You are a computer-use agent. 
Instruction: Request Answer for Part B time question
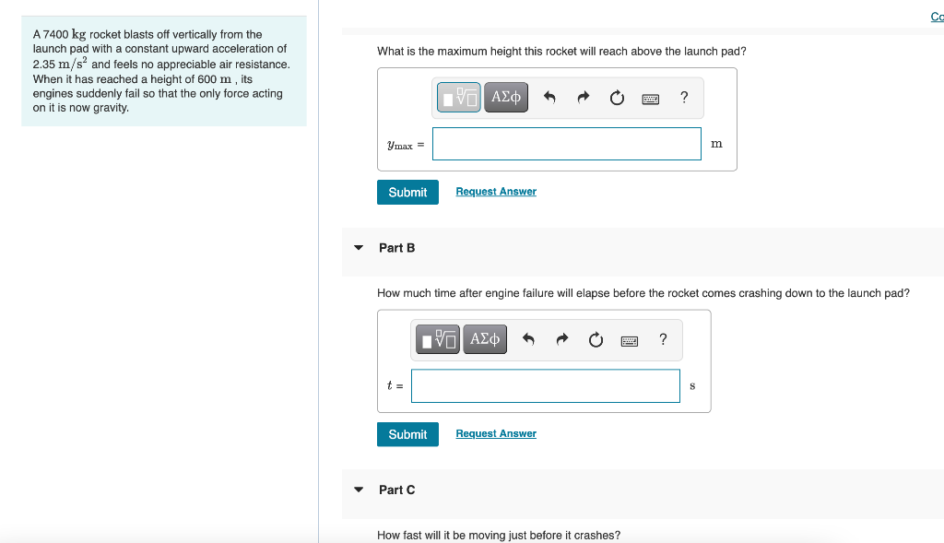(496, 433)
